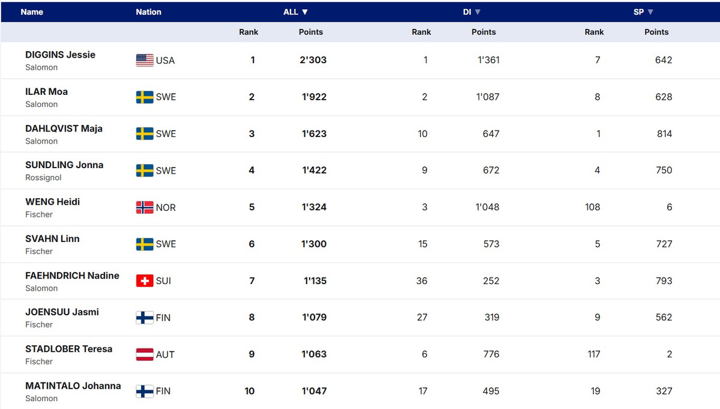Click the Name column header
The width and height of the screenshot is (720, 409).
(32, 12)
